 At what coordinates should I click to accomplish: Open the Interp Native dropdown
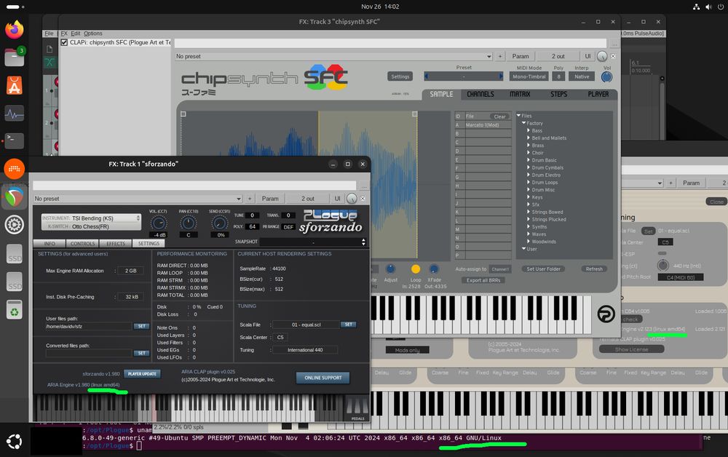coord(581,76)
